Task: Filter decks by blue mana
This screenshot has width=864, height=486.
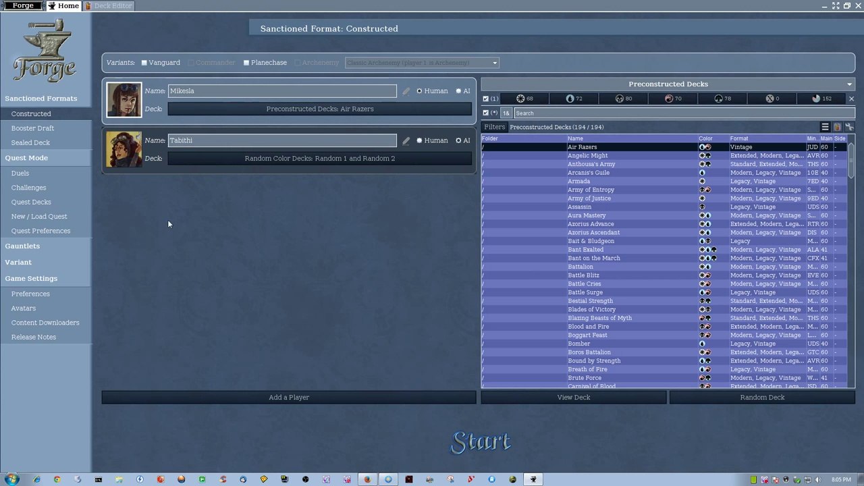Action: pyautogui.click(x=574, y=99)
